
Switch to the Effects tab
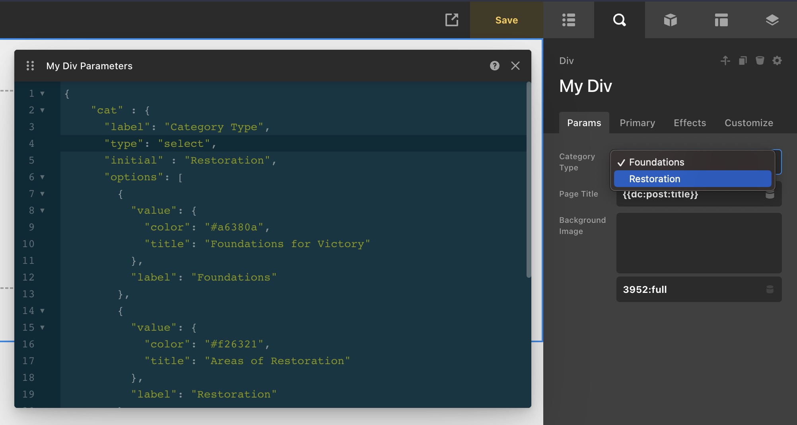click(x=690, y=123)
